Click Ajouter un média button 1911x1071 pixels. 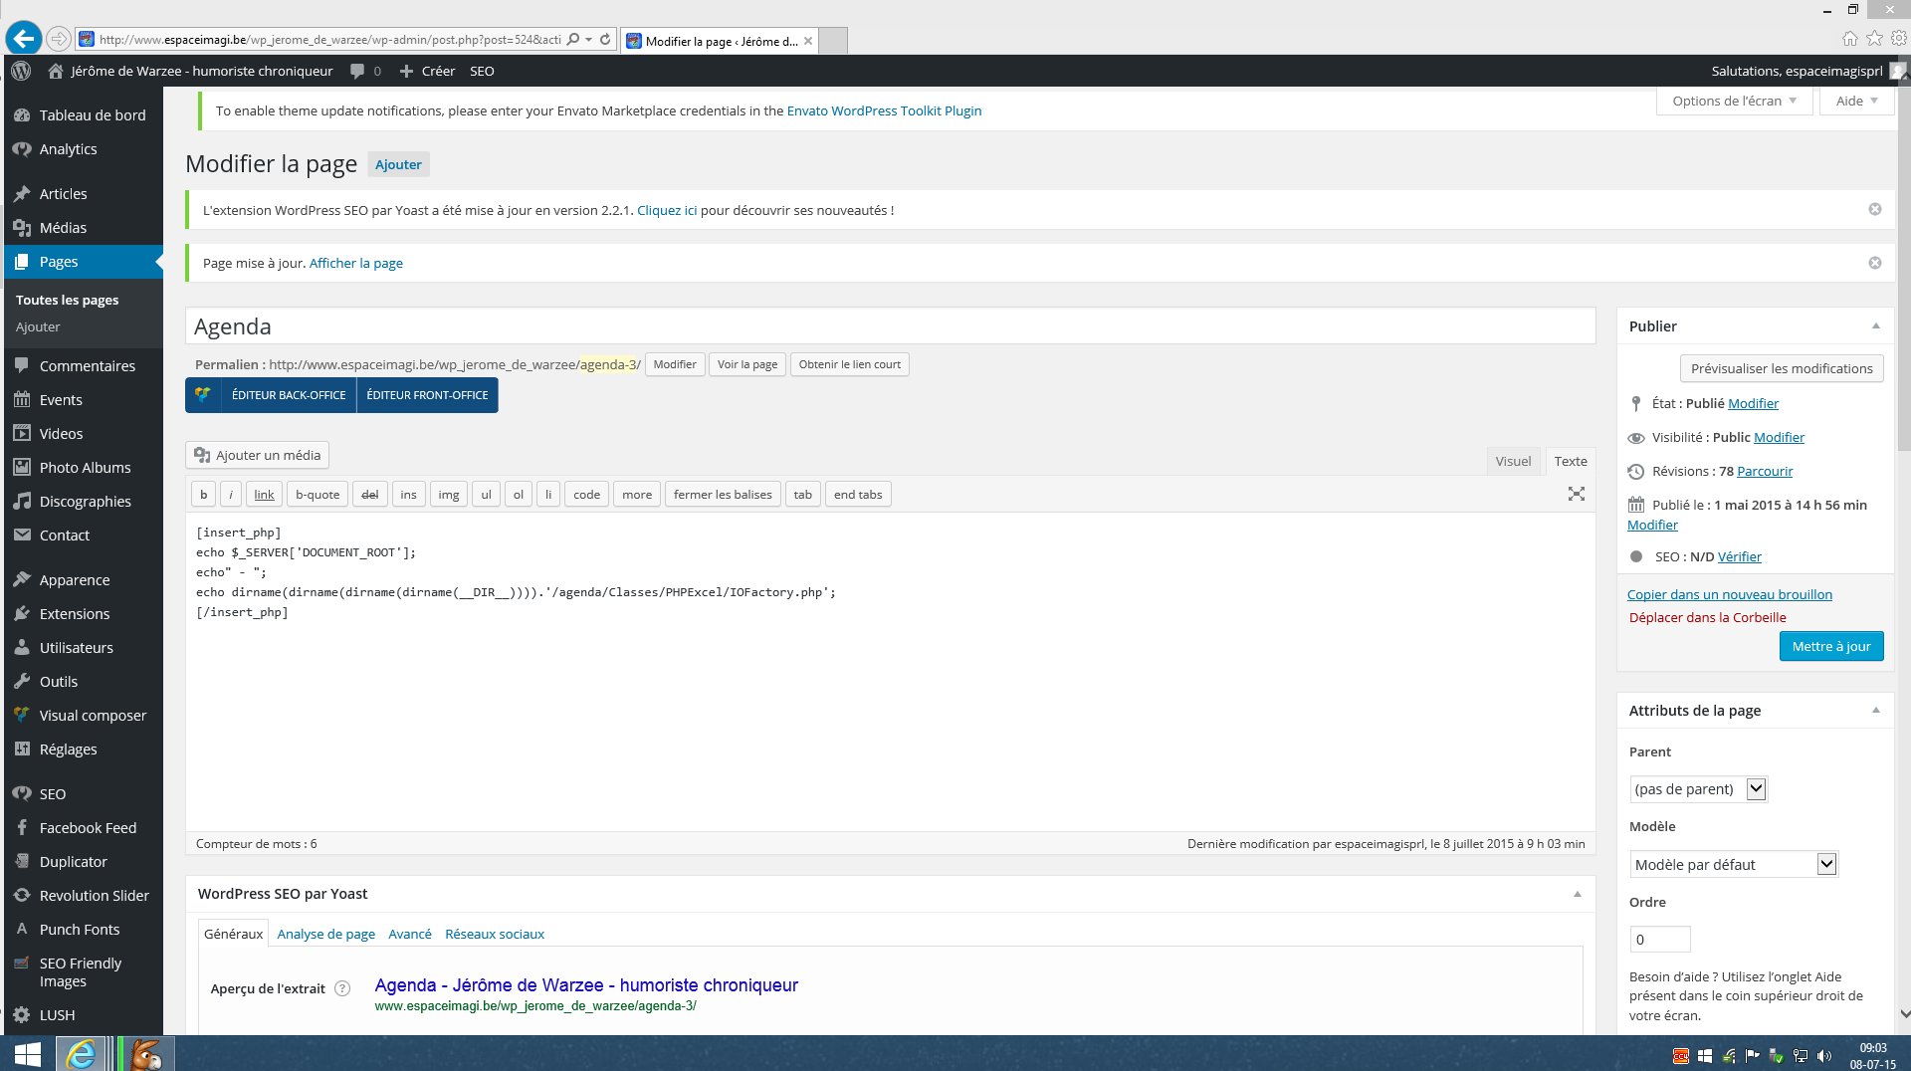[x=257, y=455]
